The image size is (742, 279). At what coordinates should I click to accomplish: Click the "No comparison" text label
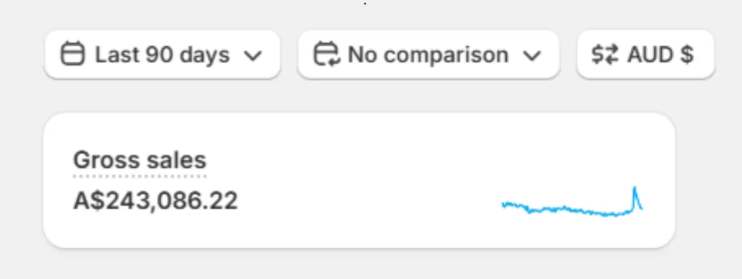[428, 55]
